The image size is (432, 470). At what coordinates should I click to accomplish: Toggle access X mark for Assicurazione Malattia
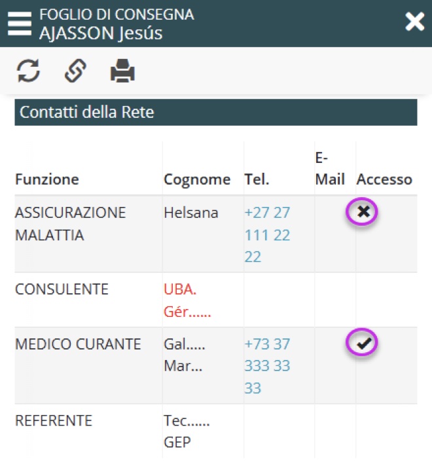click(363, 212)
